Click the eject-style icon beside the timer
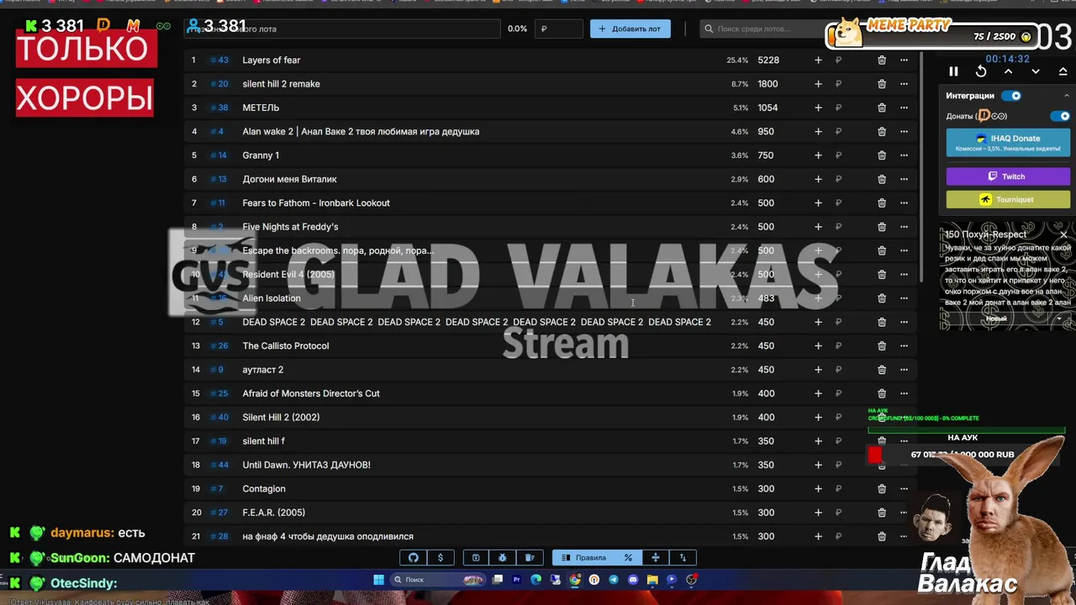The image size is (1076, 605). [x=1063, y=72]
